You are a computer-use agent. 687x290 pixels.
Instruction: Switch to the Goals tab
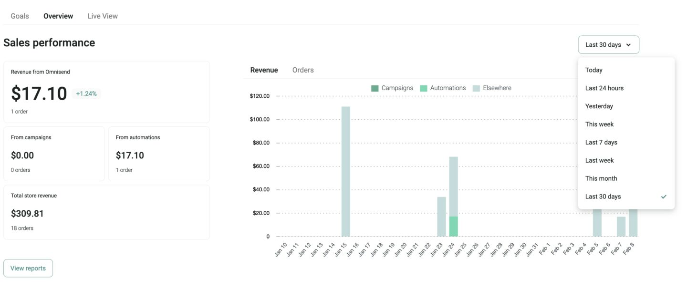pos(20,16)
